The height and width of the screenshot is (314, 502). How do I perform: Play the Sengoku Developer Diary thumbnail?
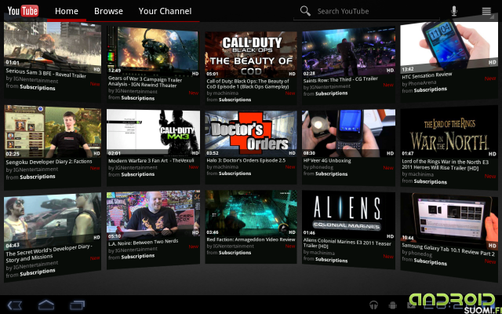pos(53,132)
